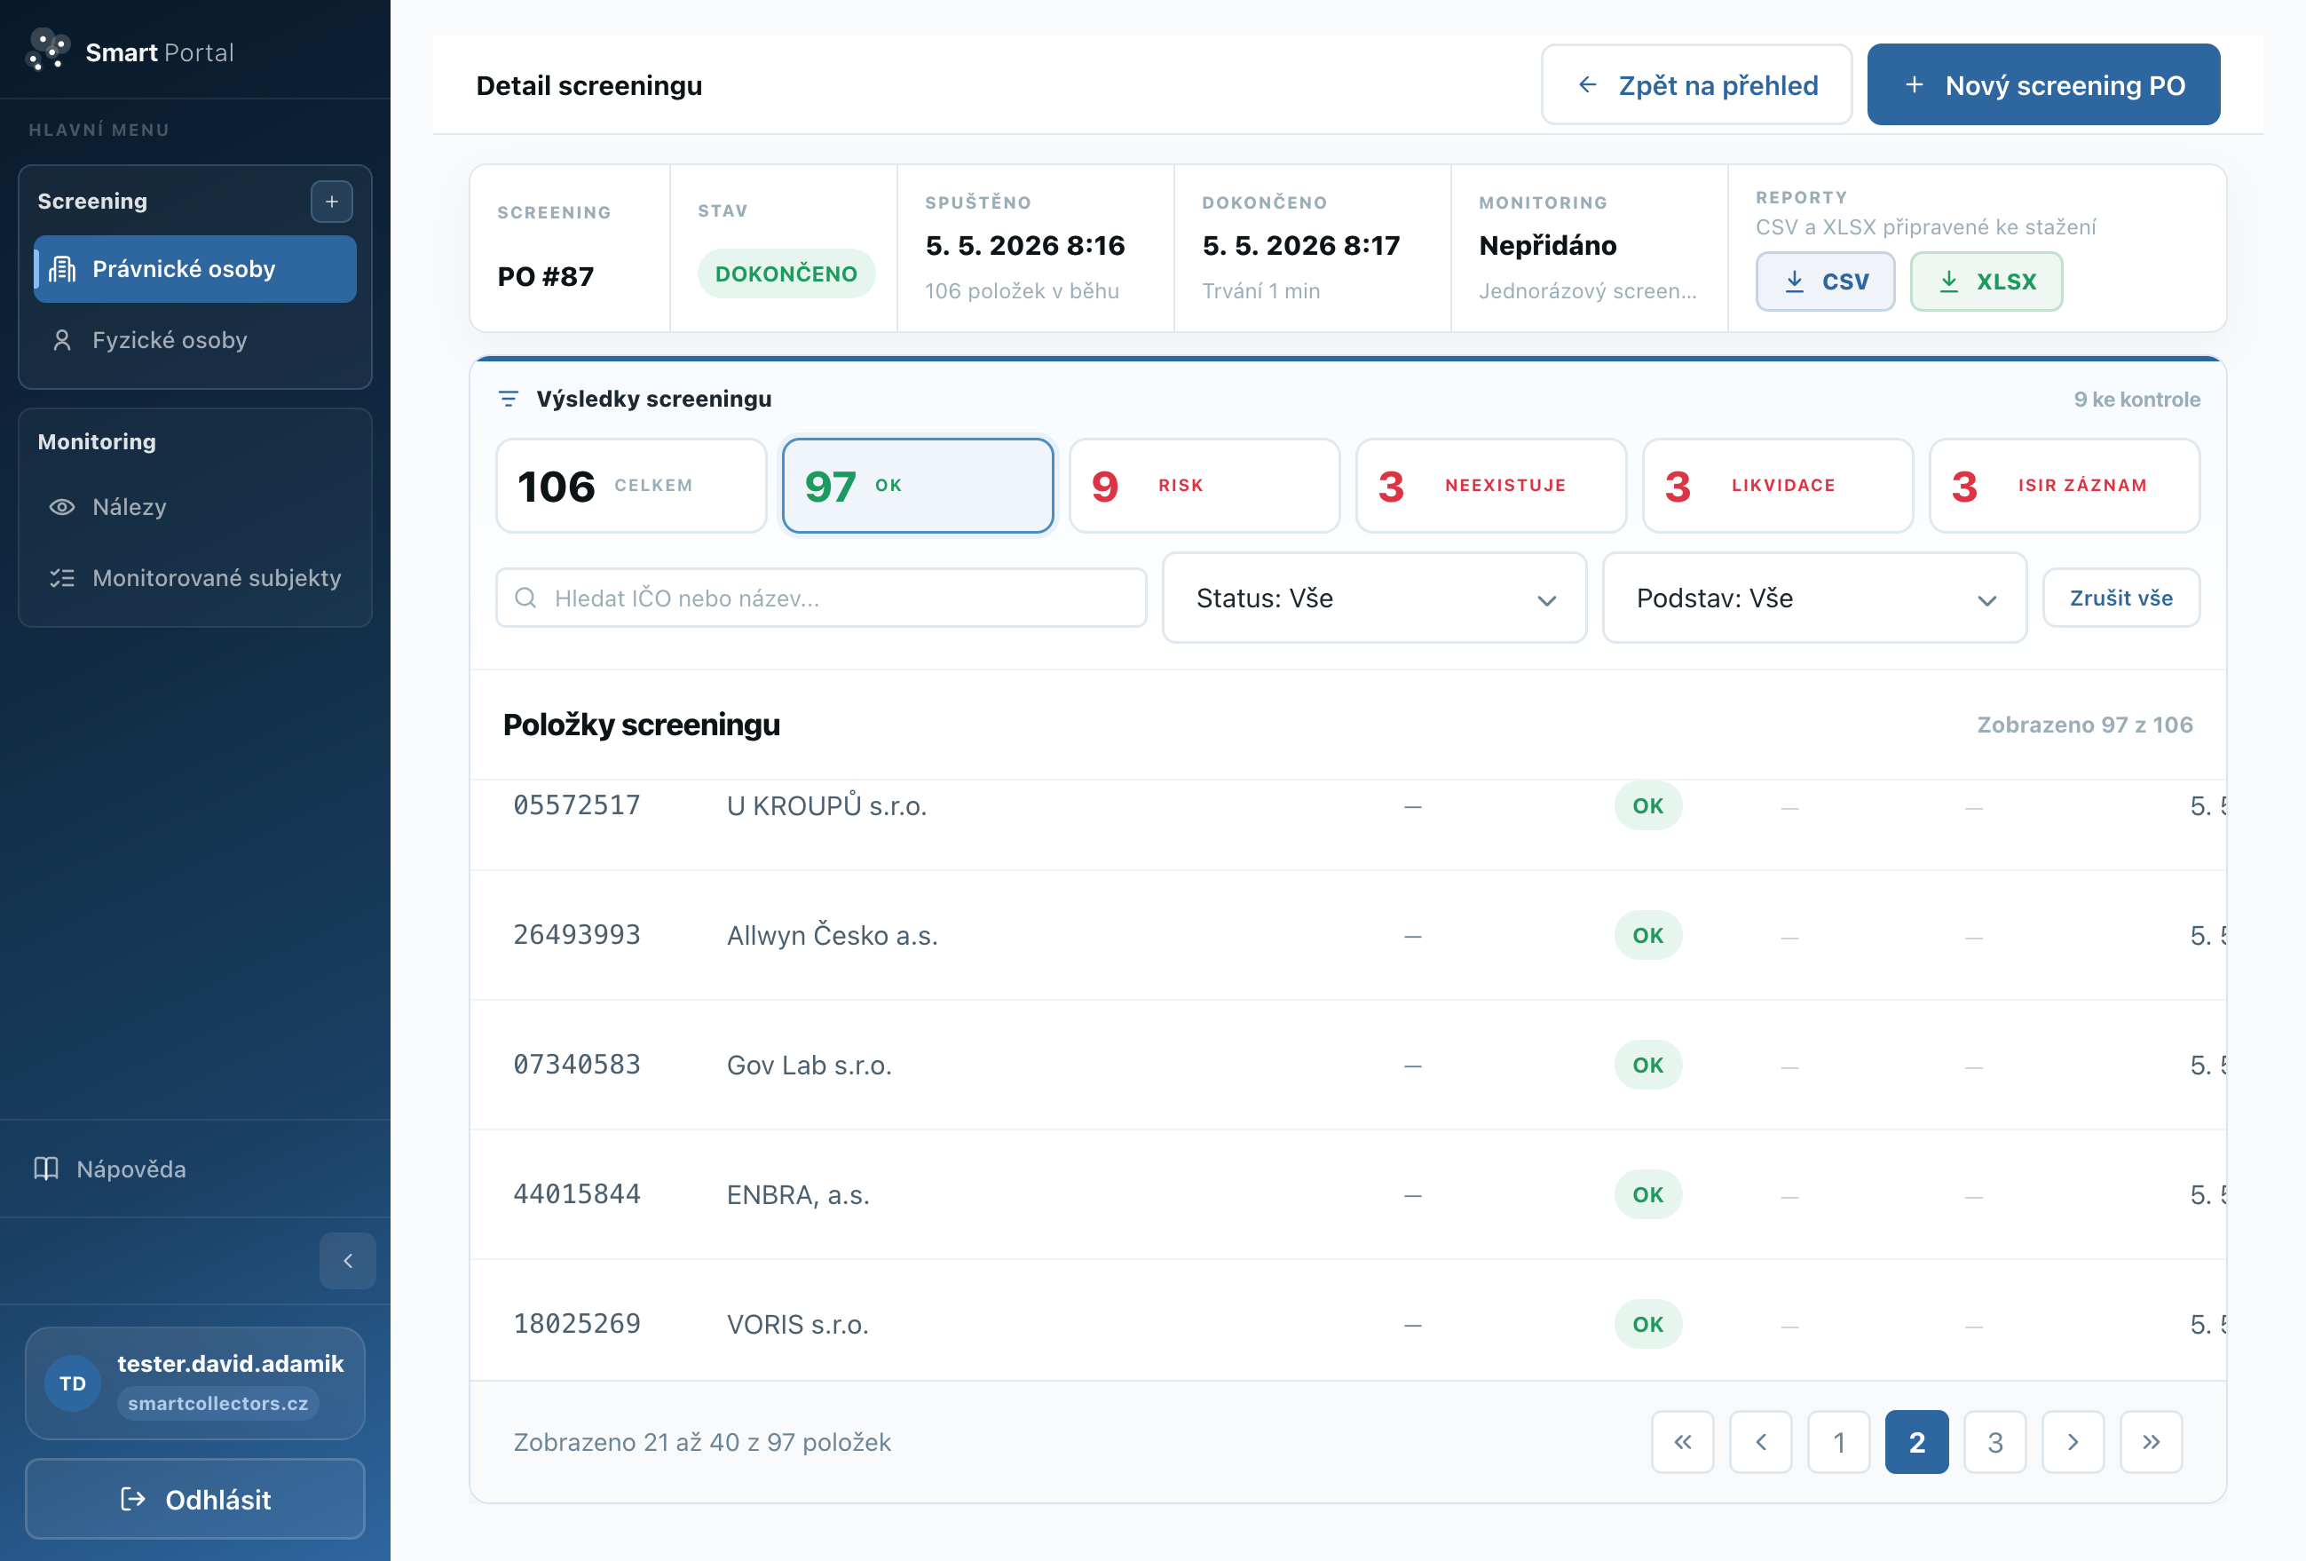Filter by 3 LIKVIDACE results

[1777, 487]
